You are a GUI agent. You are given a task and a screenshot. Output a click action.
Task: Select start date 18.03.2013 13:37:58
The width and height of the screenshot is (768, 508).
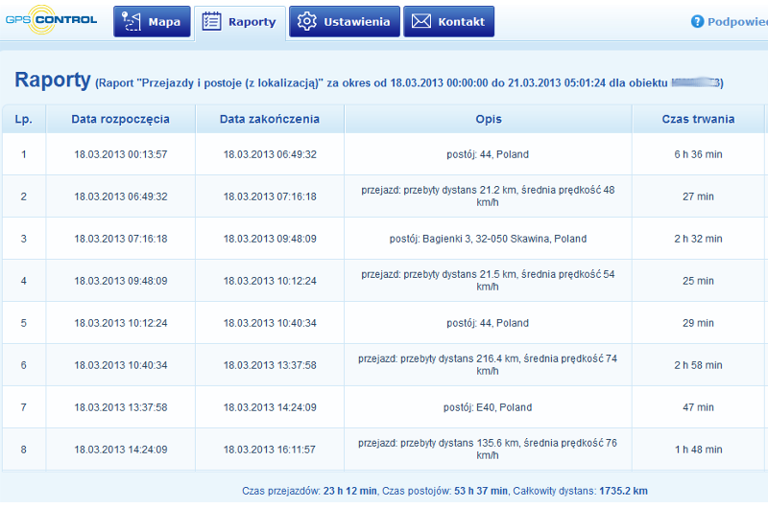coord(121,407)
